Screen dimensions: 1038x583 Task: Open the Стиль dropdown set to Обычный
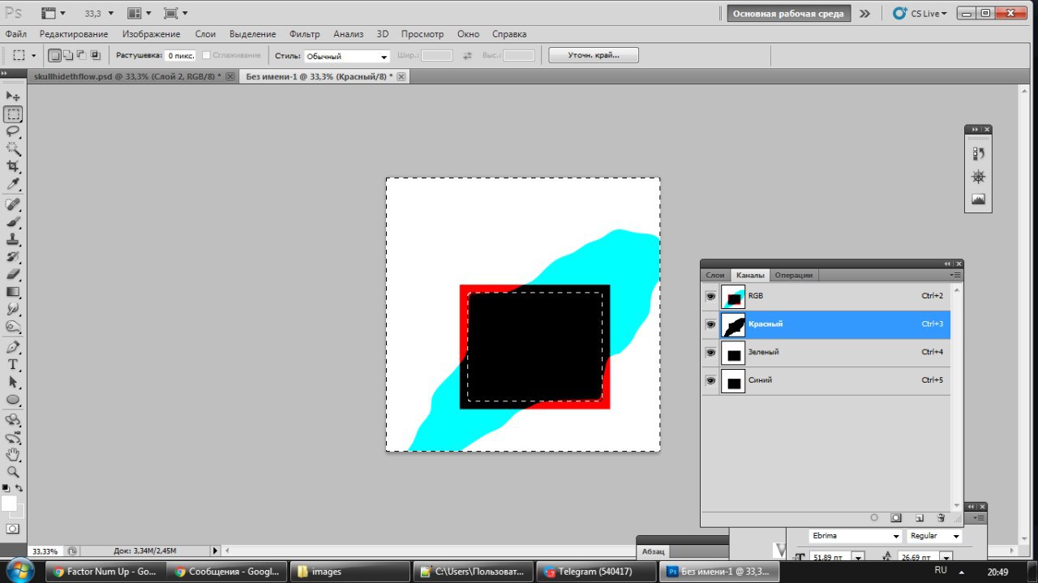[347, 56]
